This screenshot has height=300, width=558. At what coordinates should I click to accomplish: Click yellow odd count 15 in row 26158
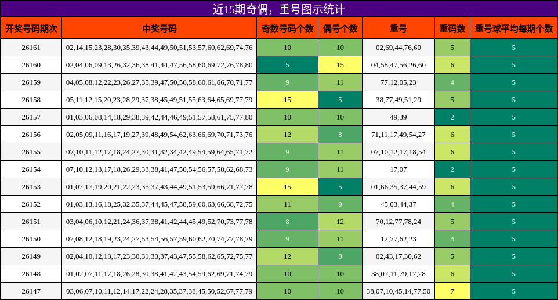click(287, 100)
